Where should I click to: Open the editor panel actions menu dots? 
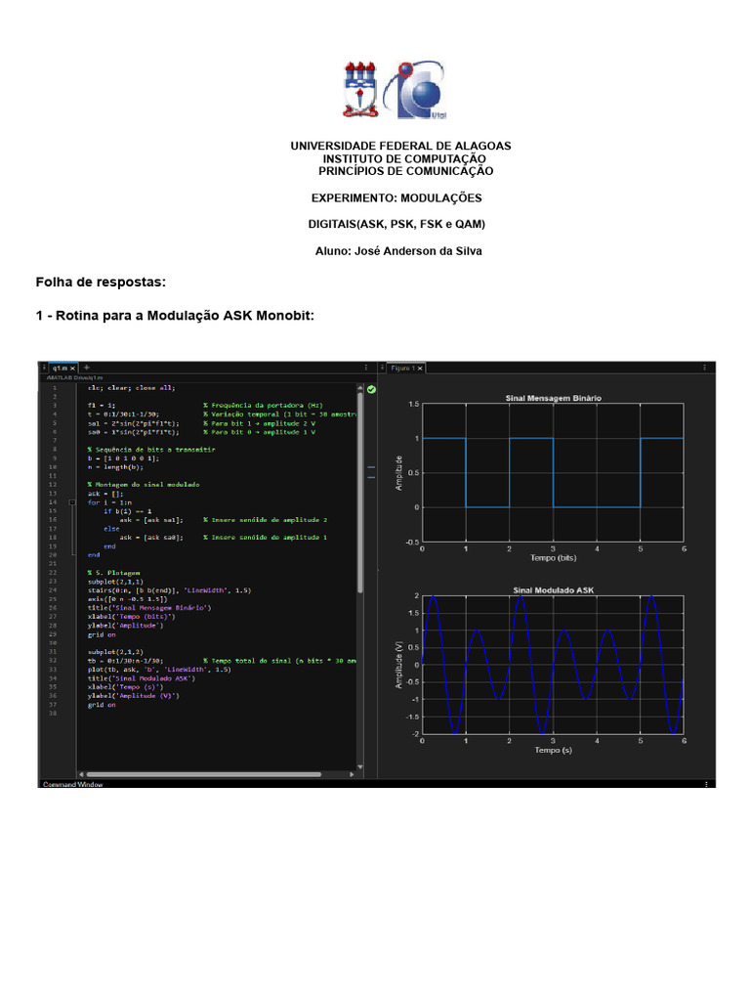click(x=366, y=368)
